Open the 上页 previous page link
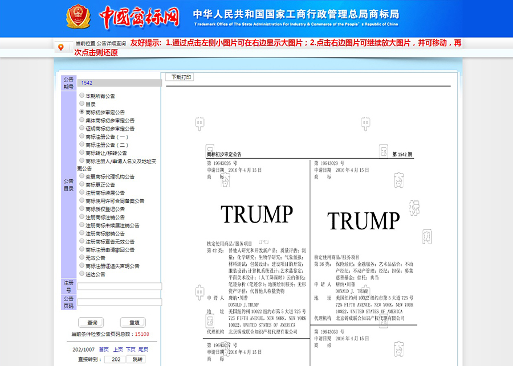 pyautogui.click(x=118, y=349)
